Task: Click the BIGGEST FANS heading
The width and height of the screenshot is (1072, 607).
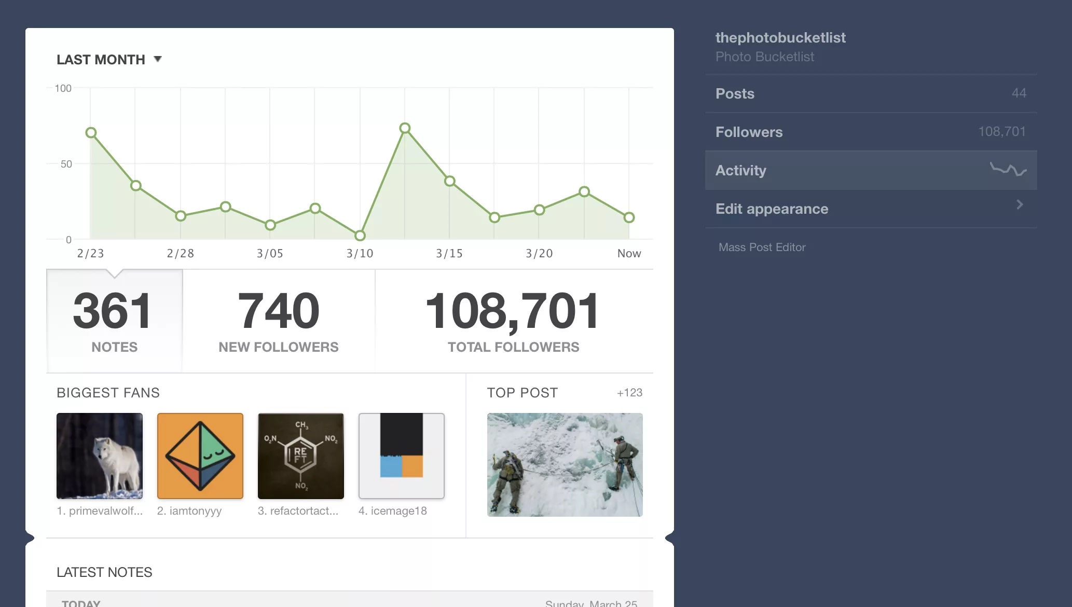Action: 108,393
